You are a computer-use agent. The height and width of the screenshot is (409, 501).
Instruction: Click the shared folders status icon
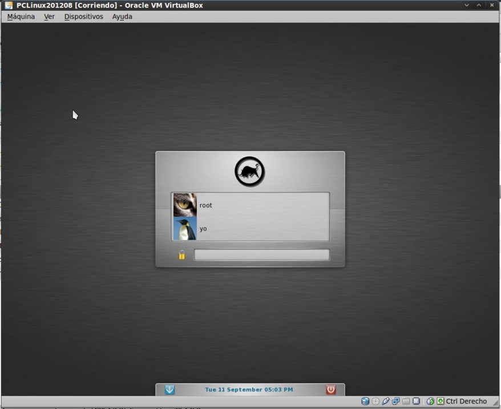click(x=406, y=401)
